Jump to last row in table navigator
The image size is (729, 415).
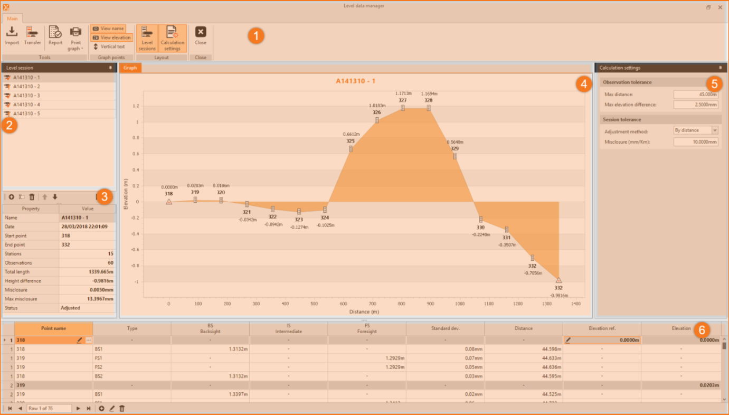click(x=89, y=408)
